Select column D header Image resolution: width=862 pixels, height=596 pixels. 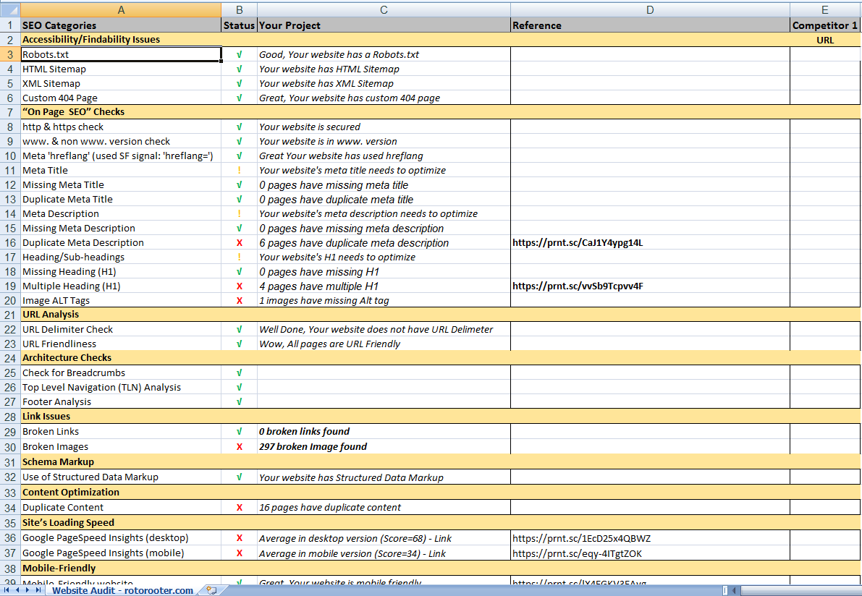click(649, 9)
